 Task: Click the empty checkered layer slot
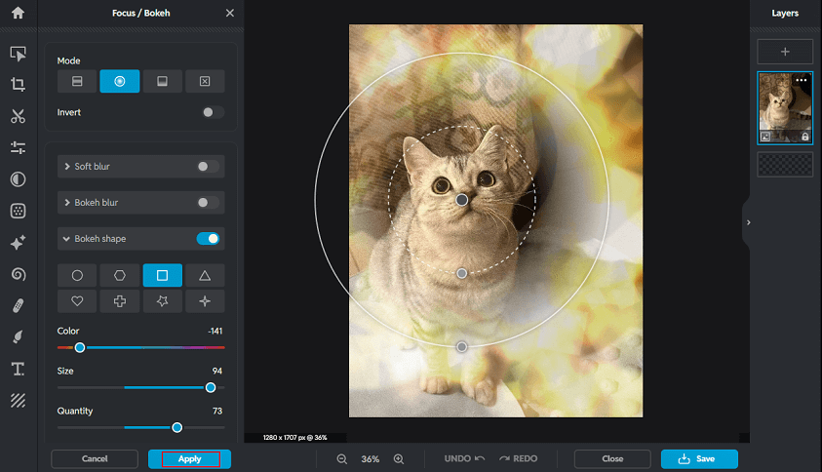pyautogui.click(x=785, y=164)
